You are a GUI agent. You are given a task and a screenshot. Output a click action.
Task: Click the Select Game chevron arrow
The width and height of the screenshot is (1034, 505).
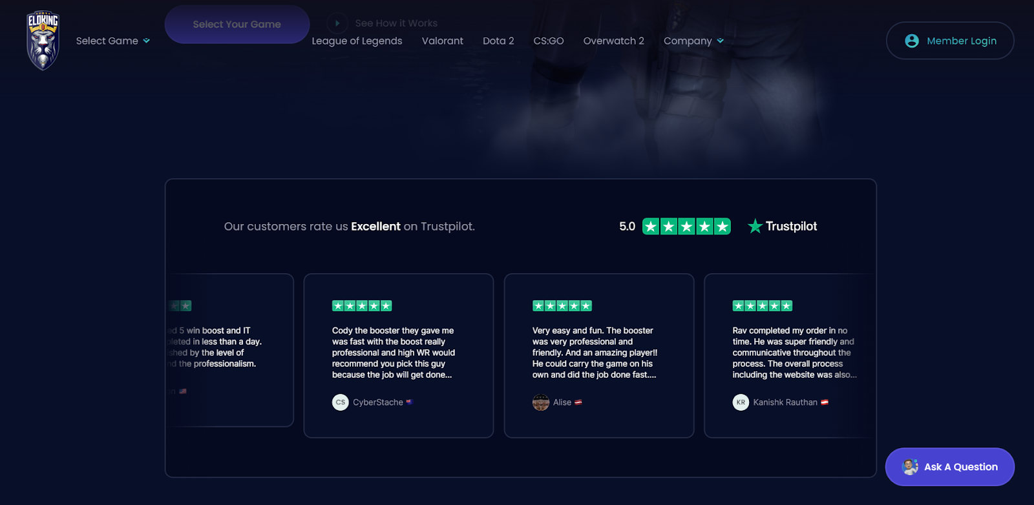(x=147, y=41)
